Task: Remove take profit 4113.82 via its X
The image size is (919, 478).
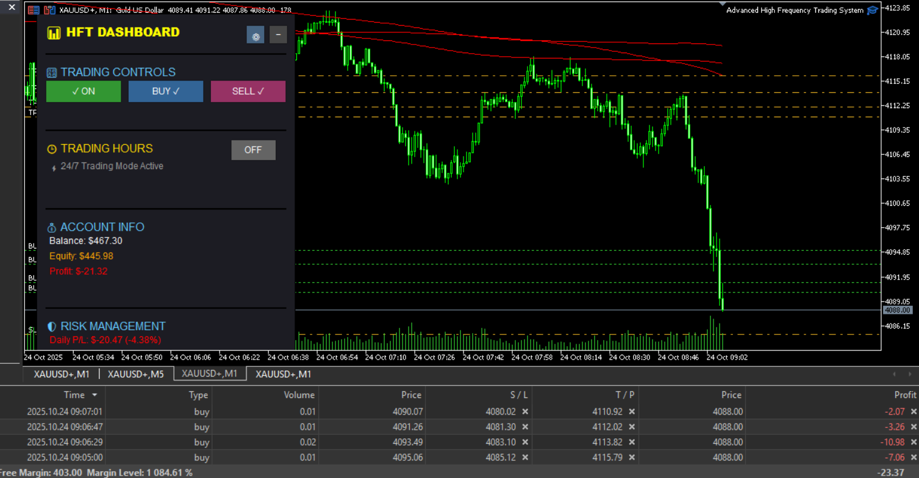Action: click(632, 443)
